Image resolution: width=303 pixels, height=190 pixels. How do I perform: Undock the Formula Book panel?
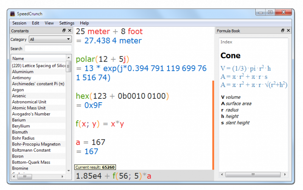pos(283,31)
